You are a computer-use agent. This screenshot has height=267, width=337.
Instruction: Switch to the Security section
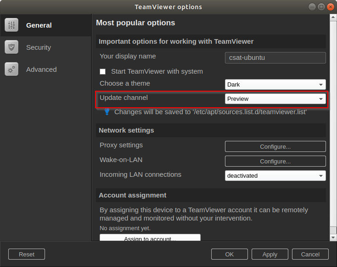tap(39, 47)
